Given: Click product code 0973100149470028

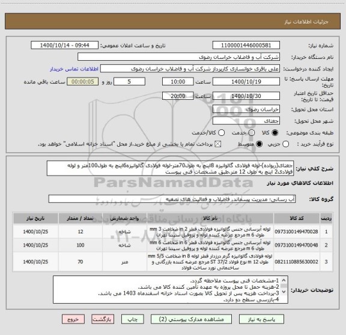Looking at the screenshot, I should [296, 232].
